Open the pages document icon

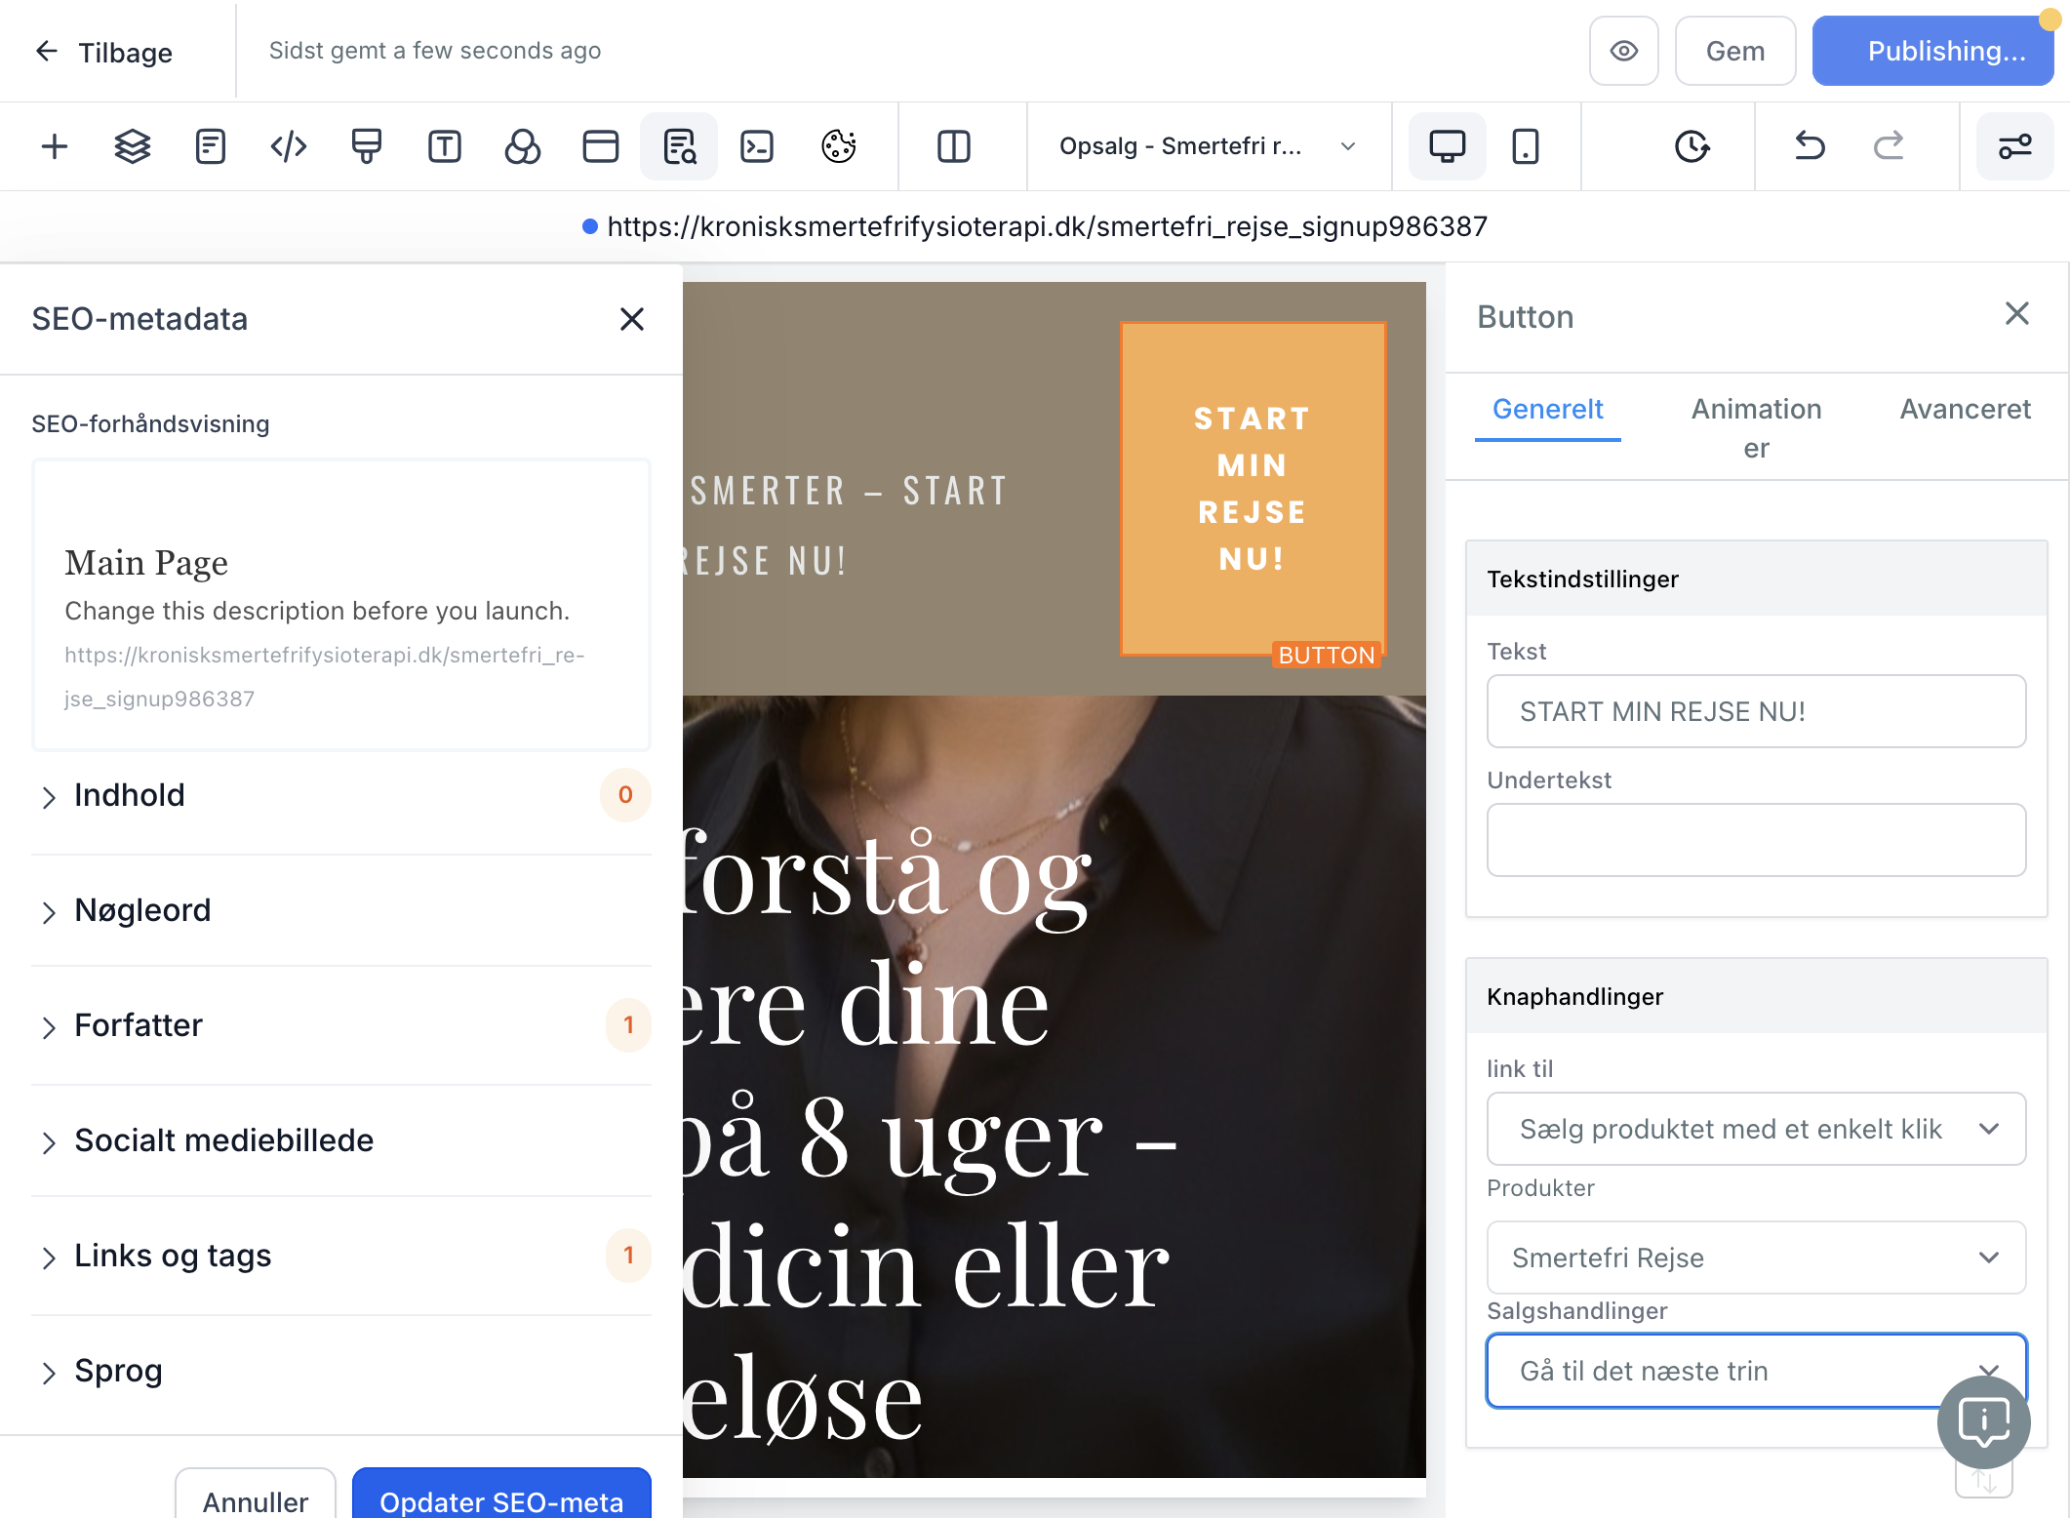[211, 146]
